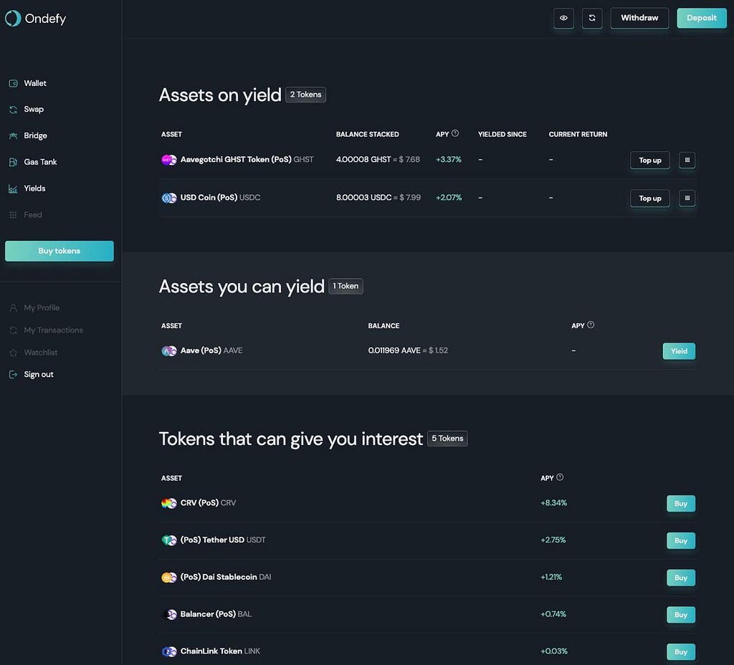This screenshot has height=665, width=734.
Task: Open Gas Tank in the sidebar
Action: tap(40, 162)
